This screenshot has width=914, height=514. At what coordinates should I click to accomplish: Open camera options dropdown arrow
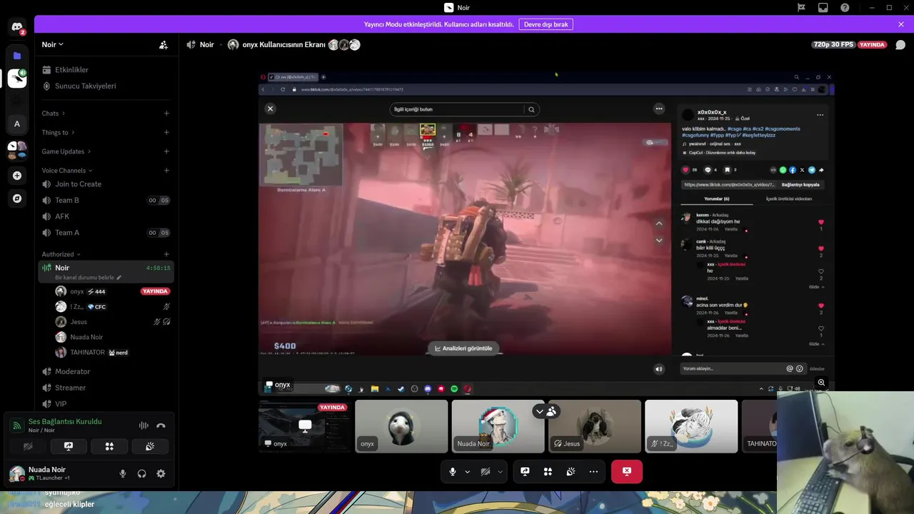click(x=500, y=472)
